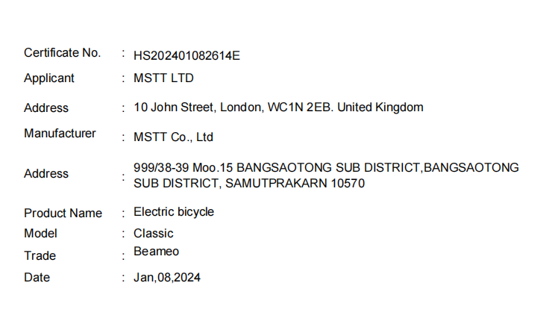
Task: Click the Applicant label
Action: click(49, 78)
